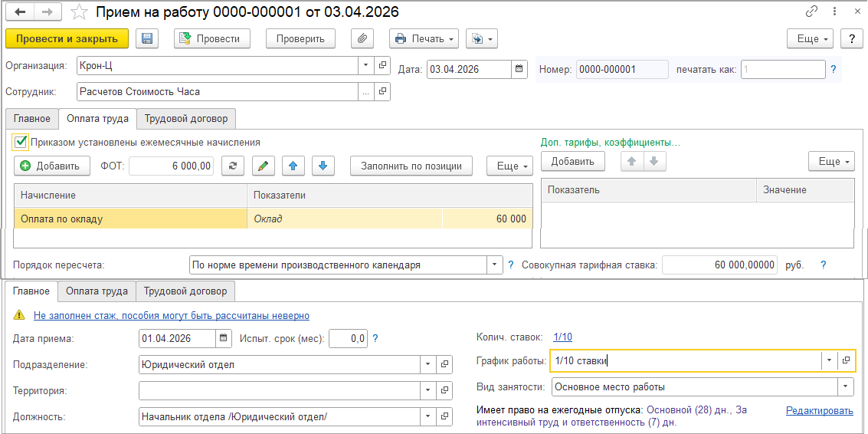
Task: Add document to favorites star
Action: [79, 12]
